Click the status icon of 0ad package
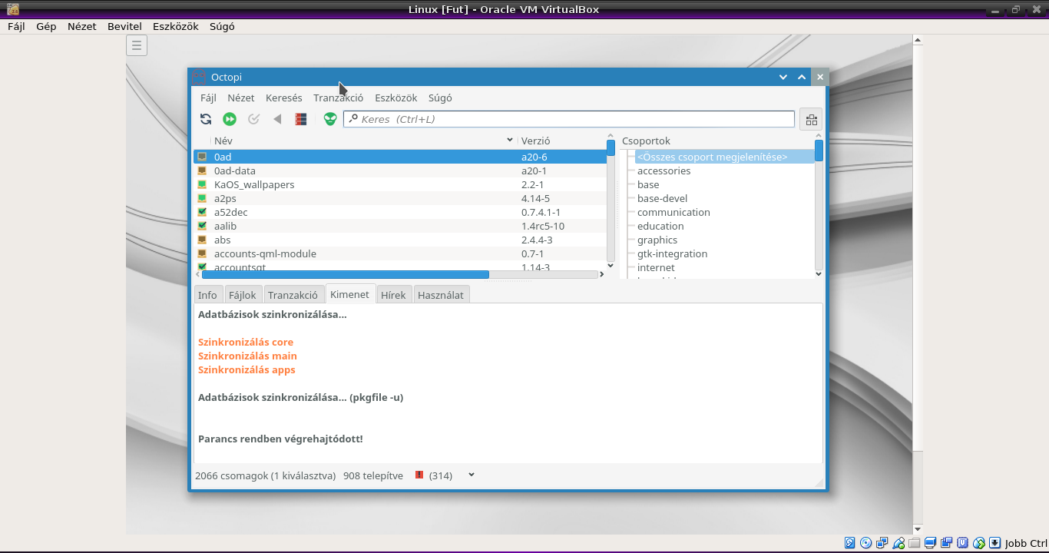This screenshot has height=553, width=1049. click(202, 157)
